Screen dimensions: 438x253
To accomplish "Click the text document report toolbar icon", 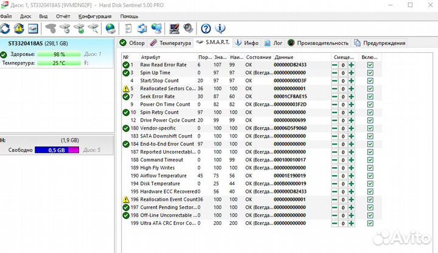I will (x=128, y=28).
